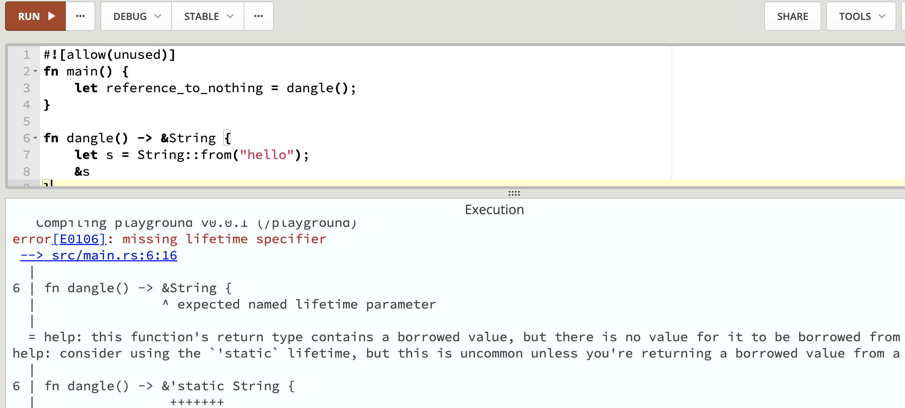Click line number 7 in gutter
This screenshot has width=905, height=408.
pos(27,155)
